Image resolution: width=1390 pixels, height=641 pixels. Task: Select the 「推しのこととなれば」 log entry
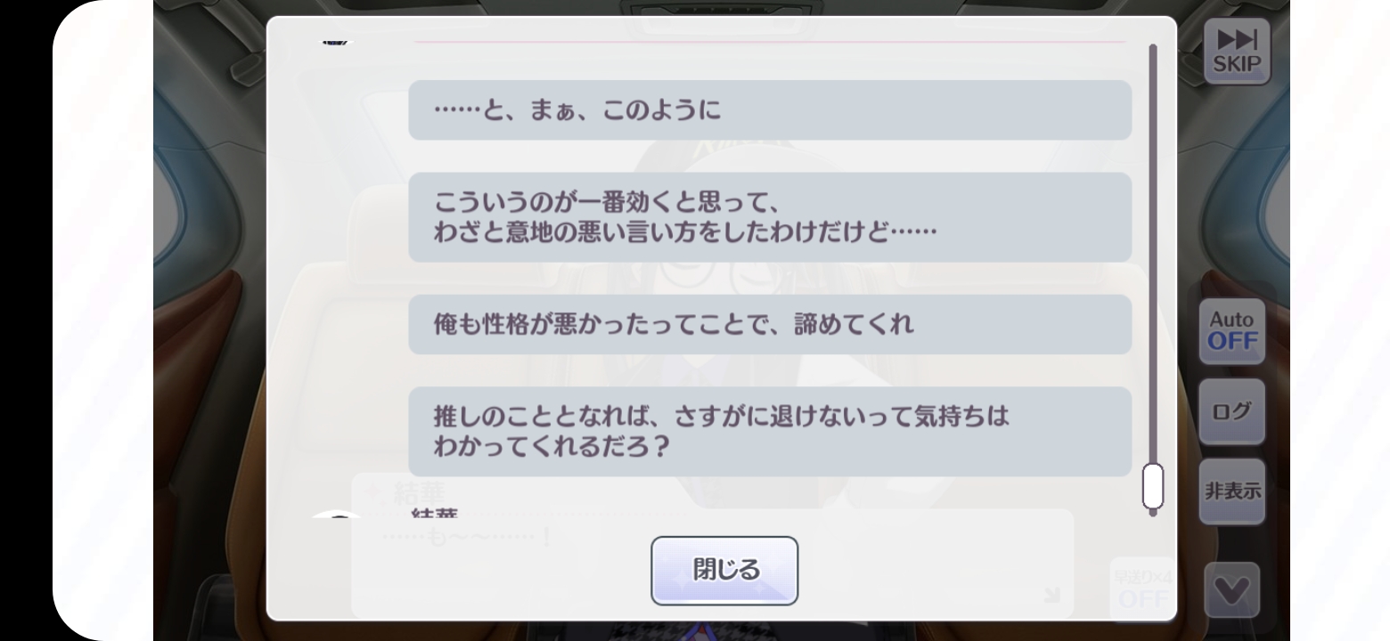[770, 431]
